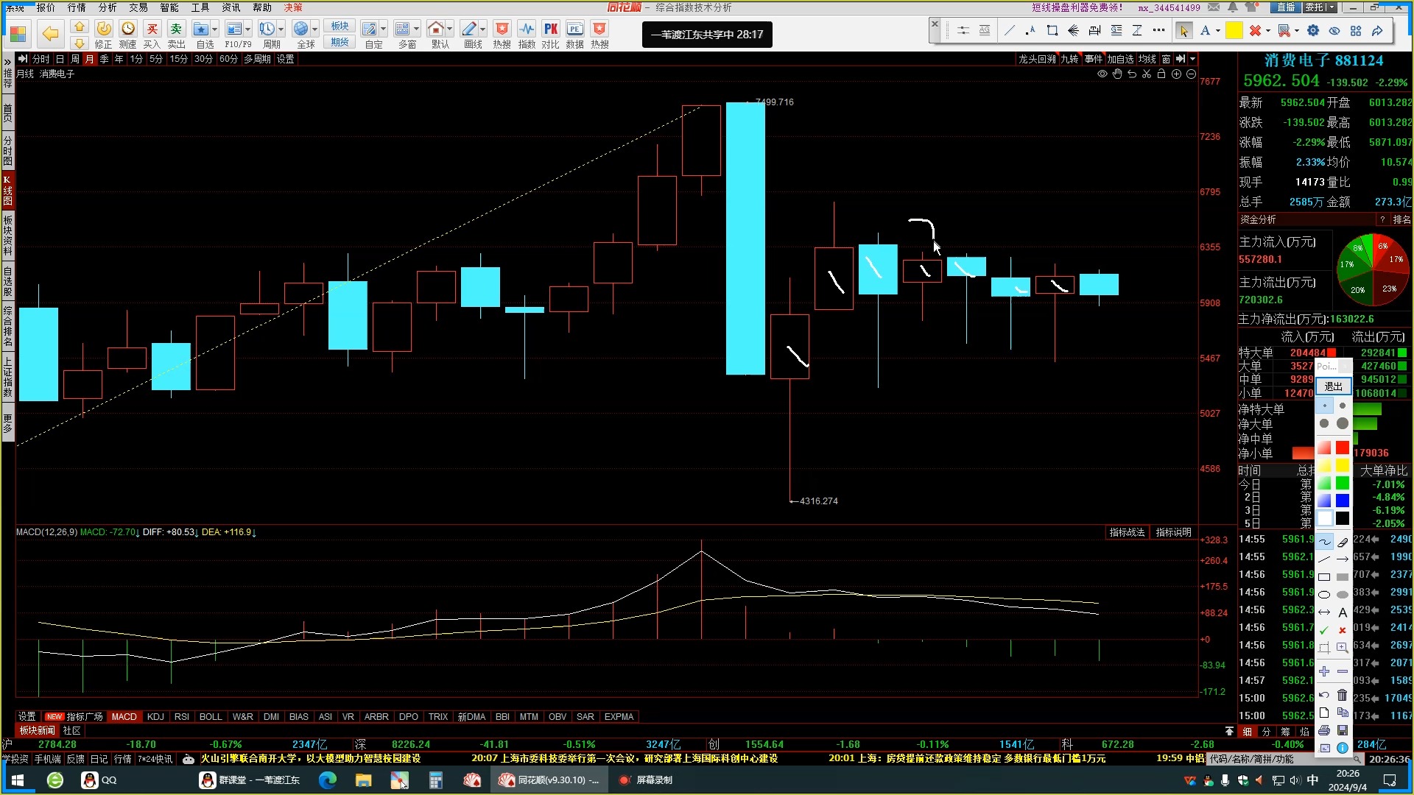Click the back arrow toolbar icon
The image size is (1414, 795).
50,33
